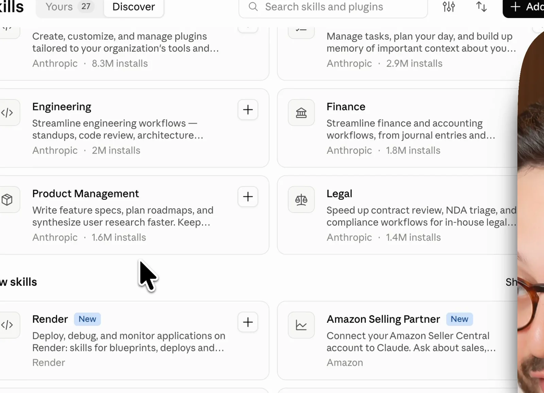
Task: Open the Finance plugin title
Action: [346, 107]
